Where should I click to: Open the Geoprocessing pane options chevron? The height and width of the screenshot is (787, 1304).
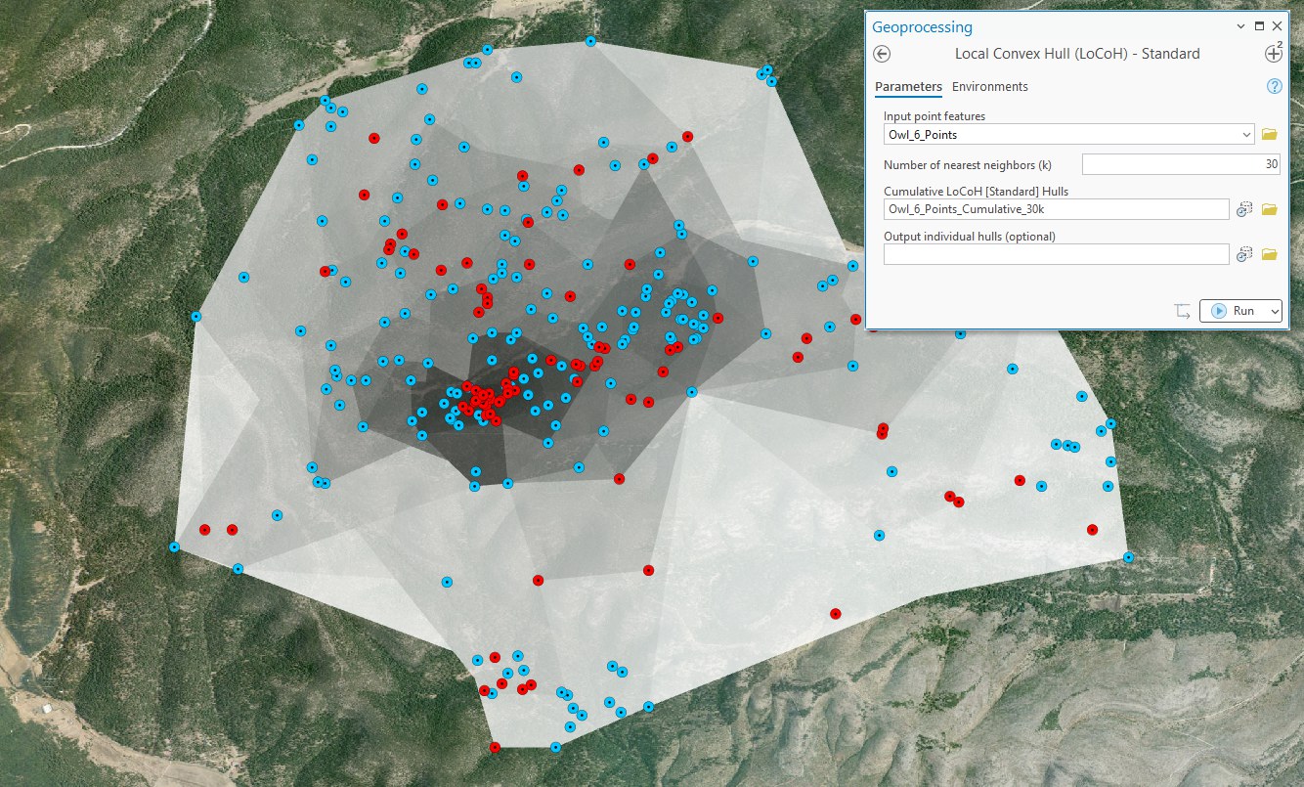(x=1240, y=26)
